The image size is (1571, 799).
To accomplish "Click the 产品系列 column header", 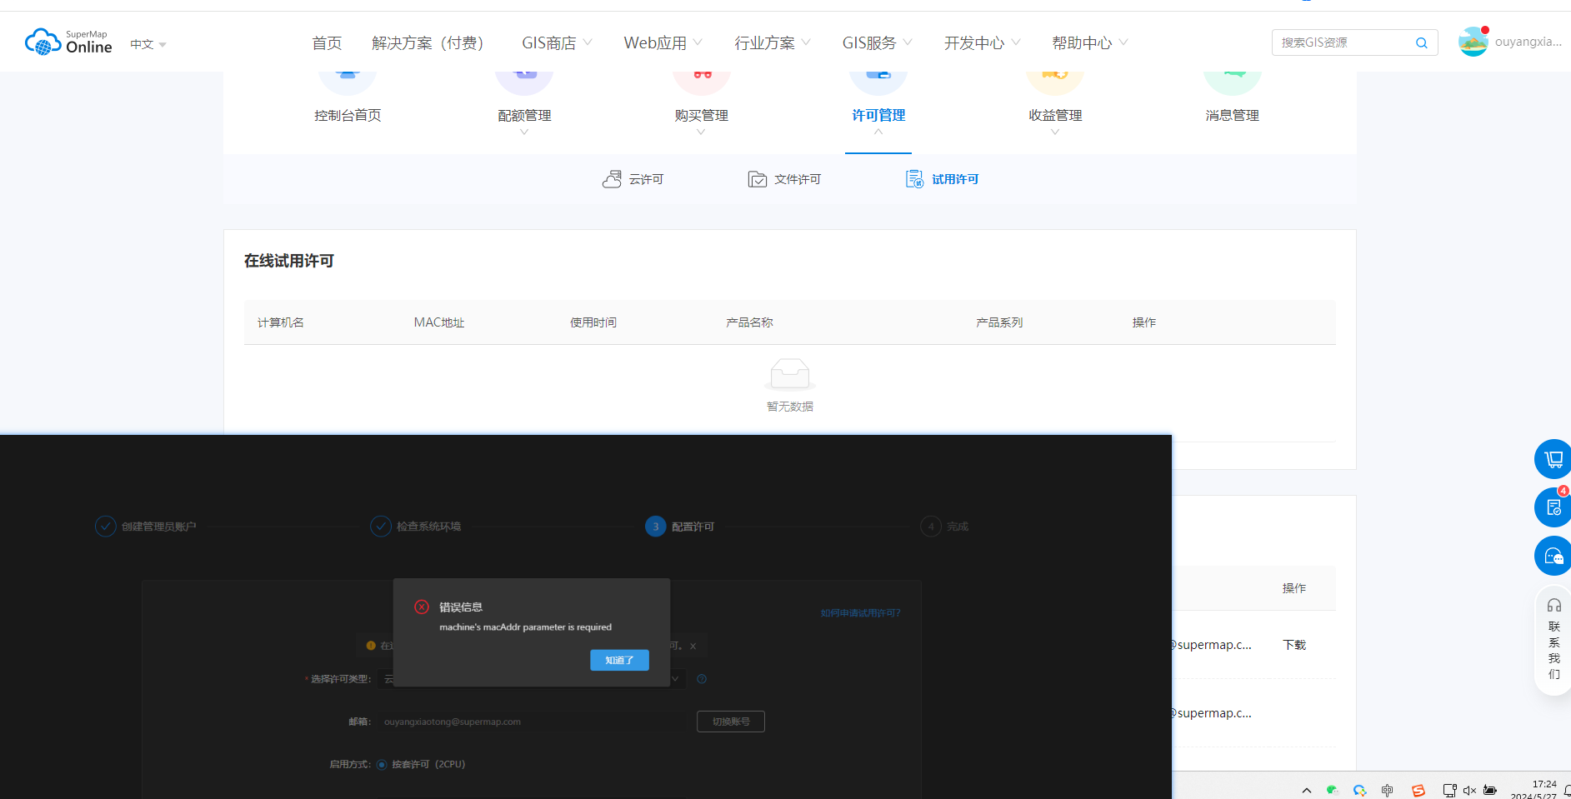I will click(999, 322).
